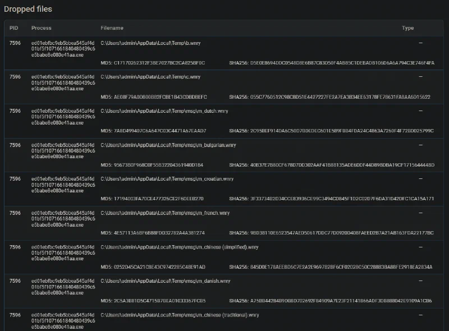The height and width of the screenshot is (331, 449).
Task: Click the type dash in the b.wnry row
Action: (x=420, y=43)
